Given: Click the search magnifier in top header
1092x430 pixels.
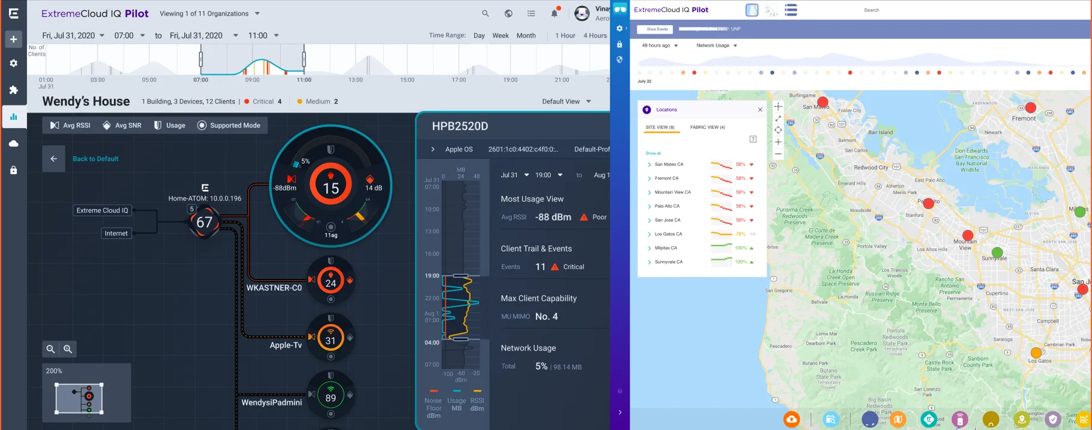Looking at the screenshot, I should coord(486,13).
